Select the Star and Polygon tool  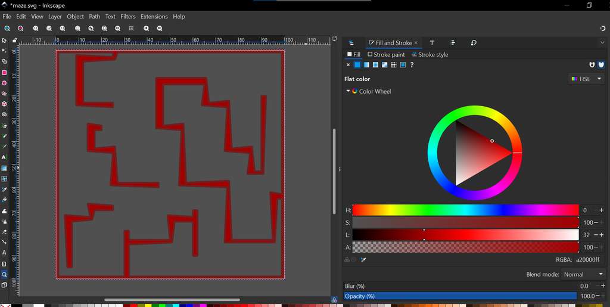(x=4, y=94)
